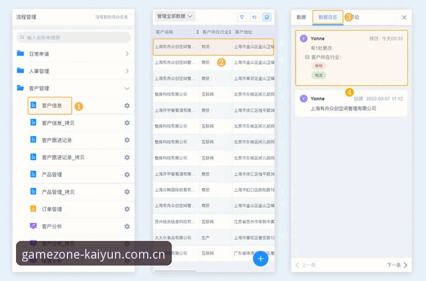426x281 pixels.
Task: Click the 客户地址 column header
Action: (243, 32)
